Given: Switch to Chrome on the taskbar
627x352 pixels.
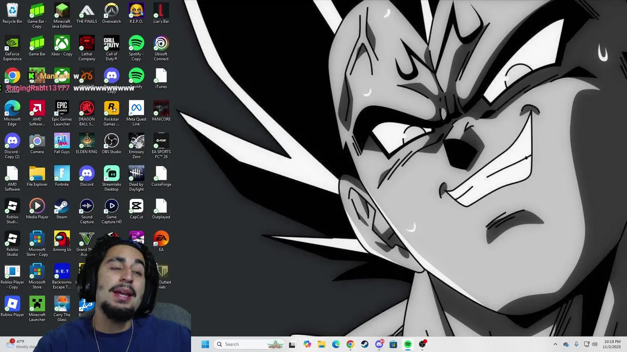Looking at the screenshot, I should tap(350, 344).
